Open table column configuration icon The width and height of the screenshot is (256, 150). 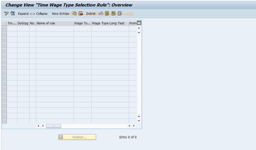click(139, 23)
